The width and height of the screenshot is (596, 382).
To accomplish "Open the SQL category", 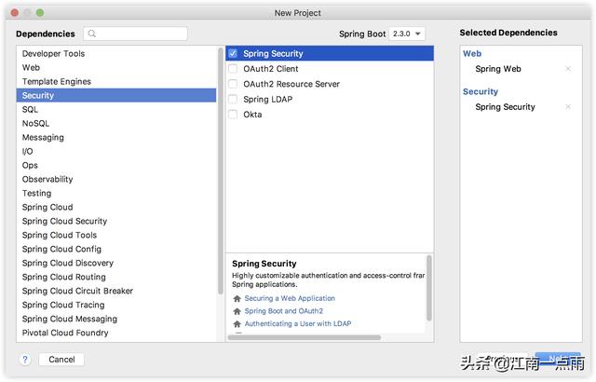I will (x=116, y=109).
